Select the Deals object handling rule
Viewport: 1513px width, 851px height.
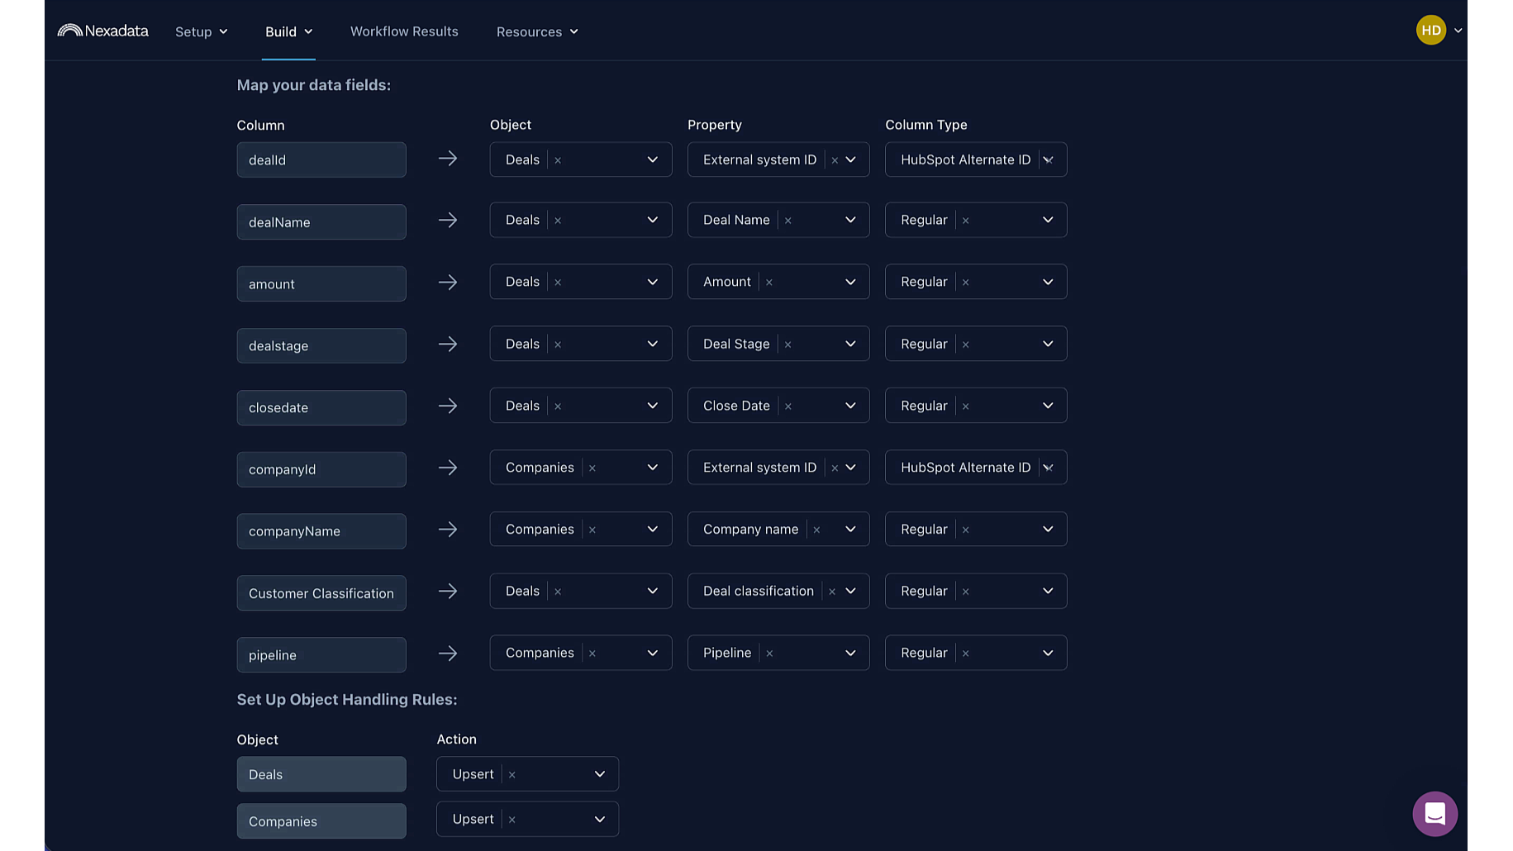pos(321,774)
